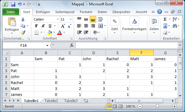Image resolution: width=185 pixels, height=112 pixels.
Task: Click the AutoSum sigma icon
Action: [165, 19]
